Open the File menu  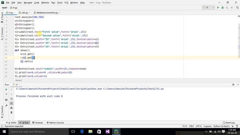(x=7, y=3)
